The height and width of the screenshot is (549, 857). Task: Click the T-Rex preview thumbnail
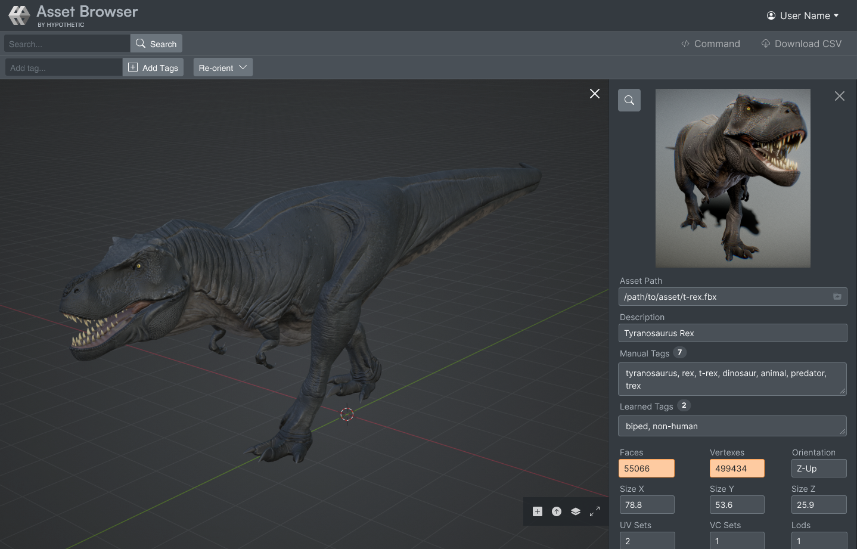[732, 178]
